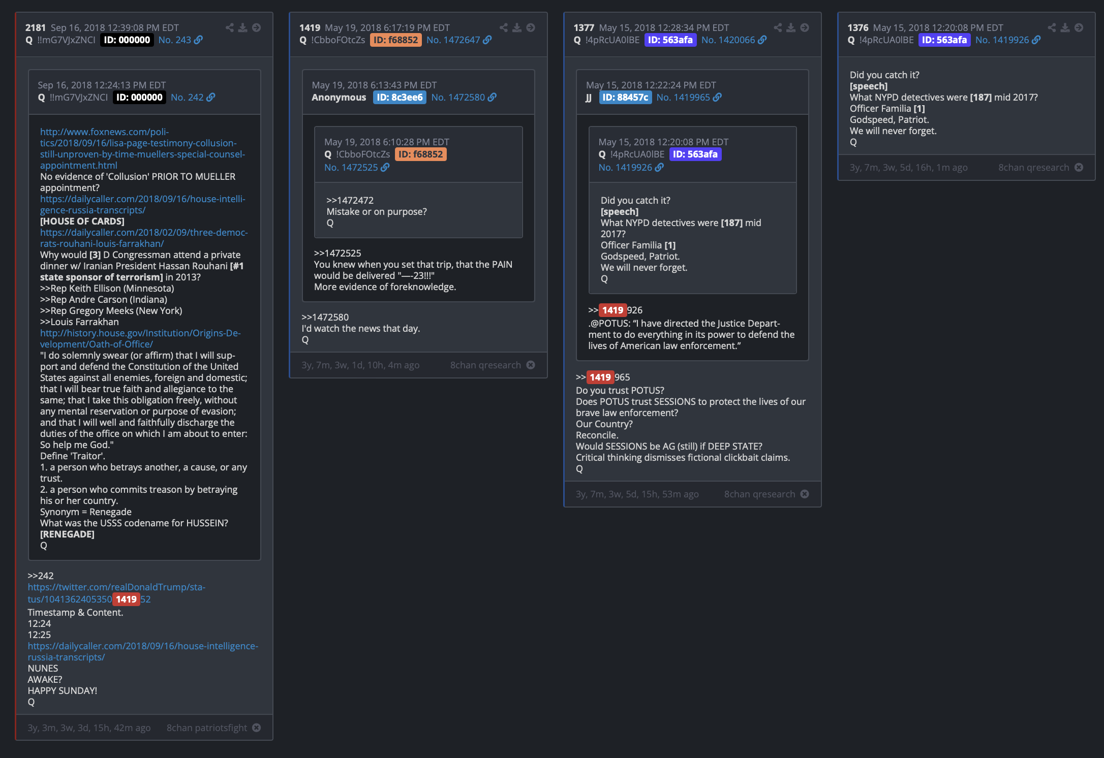Click the chain link icon beside No. 1472647
Viewport: 1104px width, 758px height.
click(487, 40)
